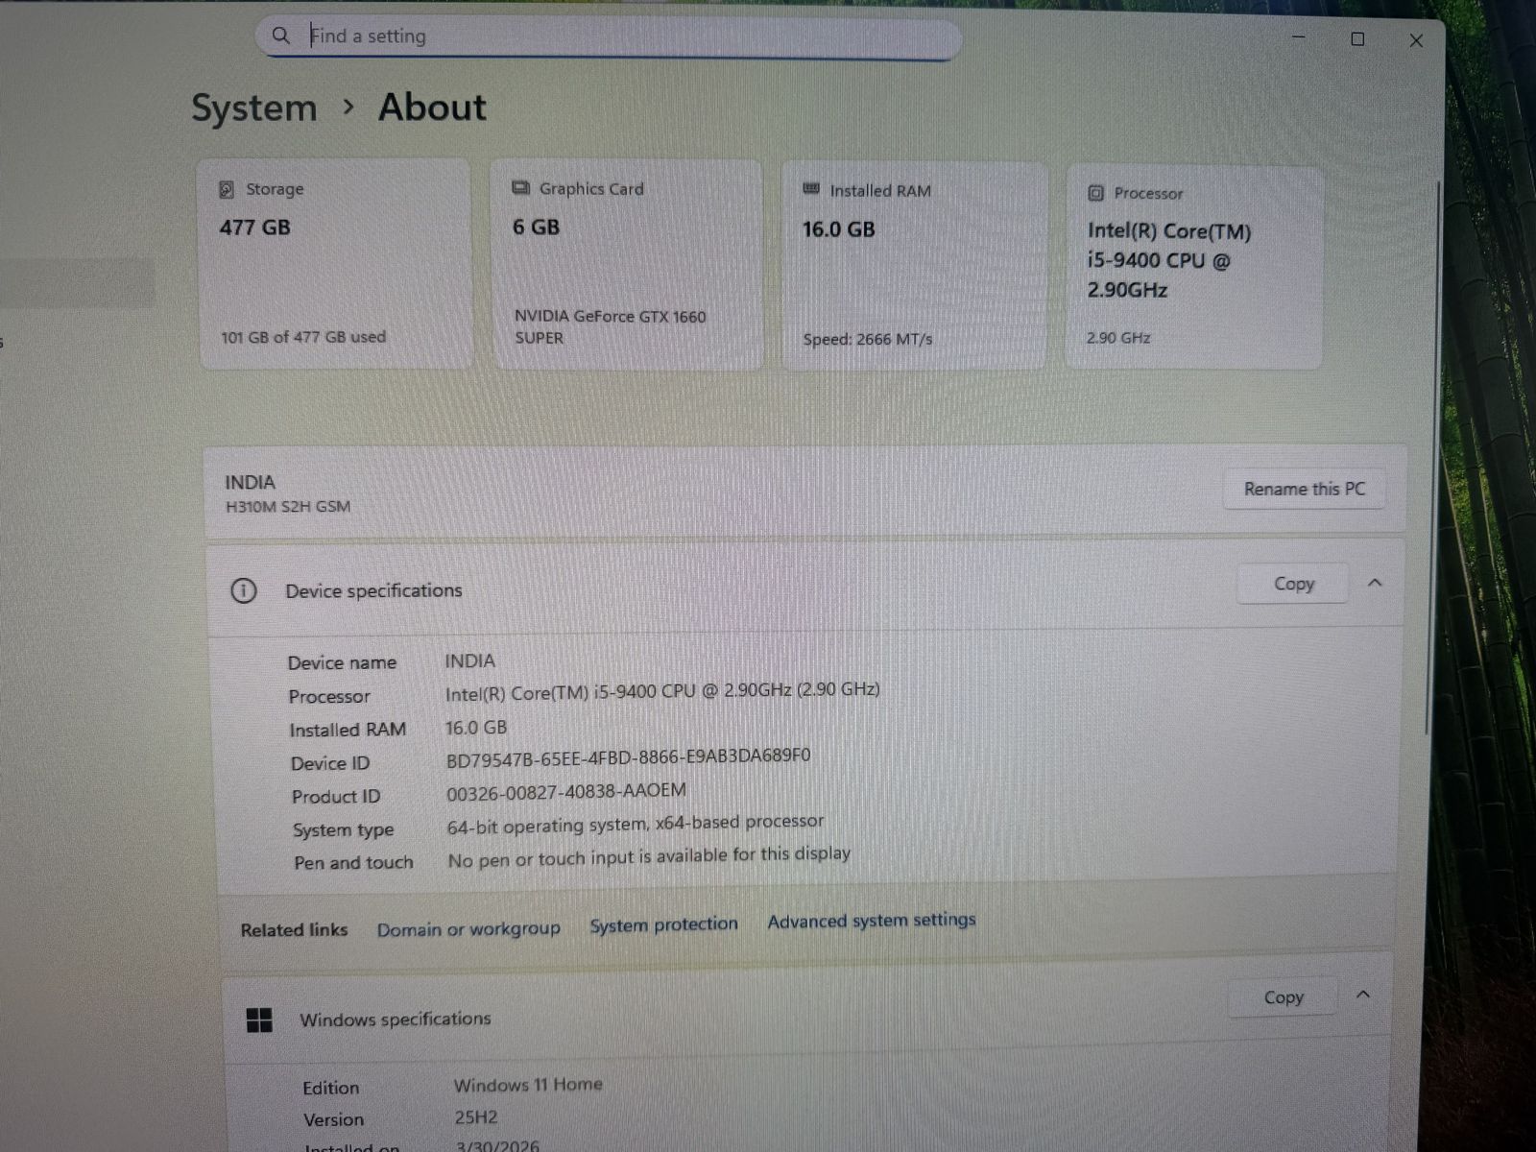
Task: Open Advanced system settings link
Action: [x=871, y=921]
